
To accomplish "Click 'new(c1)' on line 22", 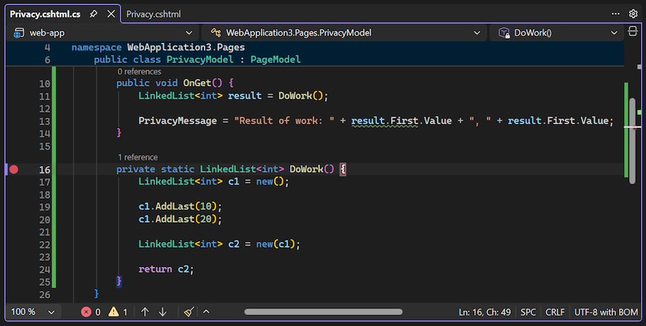I will 275,244.
